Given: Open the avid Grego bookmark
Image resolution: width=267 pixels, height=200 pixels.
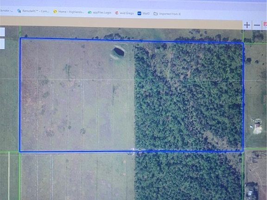Looking at the screenshot, I should click(125, 13).
